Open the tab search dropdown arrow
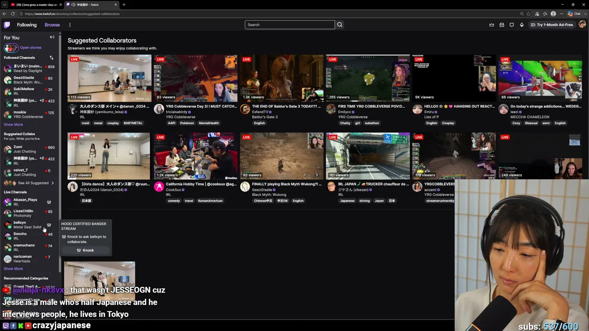 pos(4,5)
